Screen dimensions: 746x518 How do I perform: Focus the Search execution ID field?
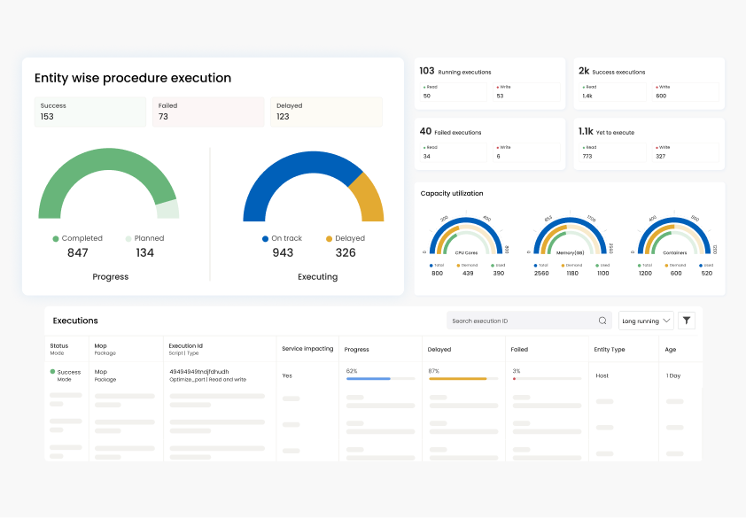click(x=529, y=321)
